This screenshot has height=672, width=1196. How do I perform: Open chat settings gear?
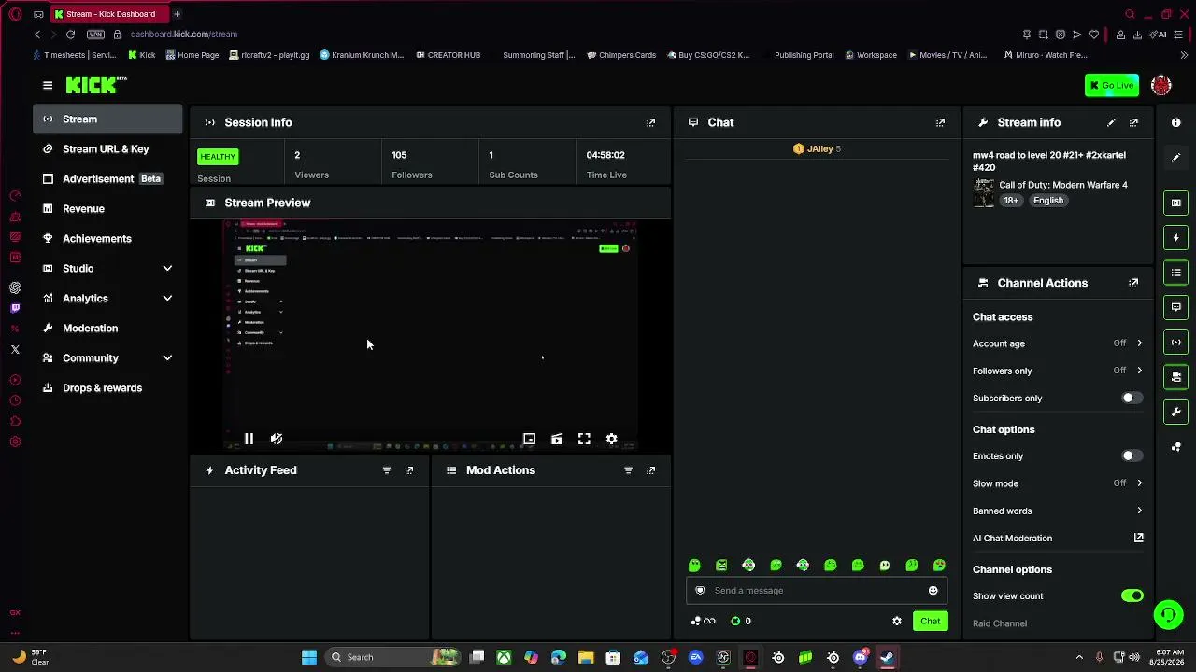coord(897,621)
